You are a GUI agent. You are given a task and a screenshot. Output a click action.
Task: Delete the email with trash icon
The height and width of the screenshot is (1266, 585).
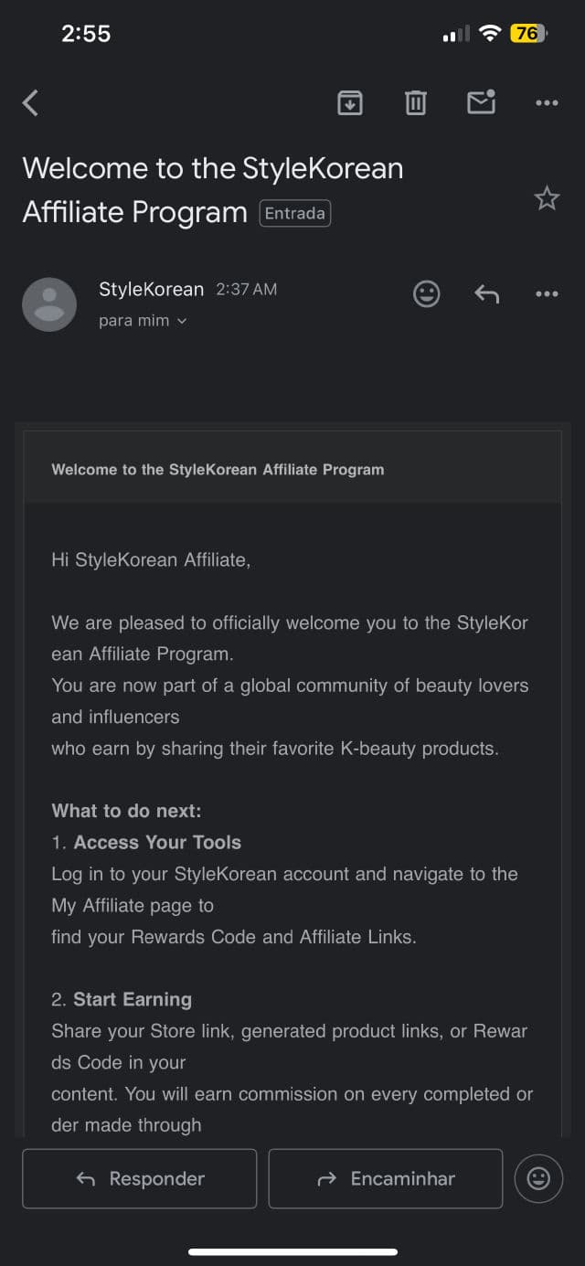pyautogui.click(x=416, y=103)
